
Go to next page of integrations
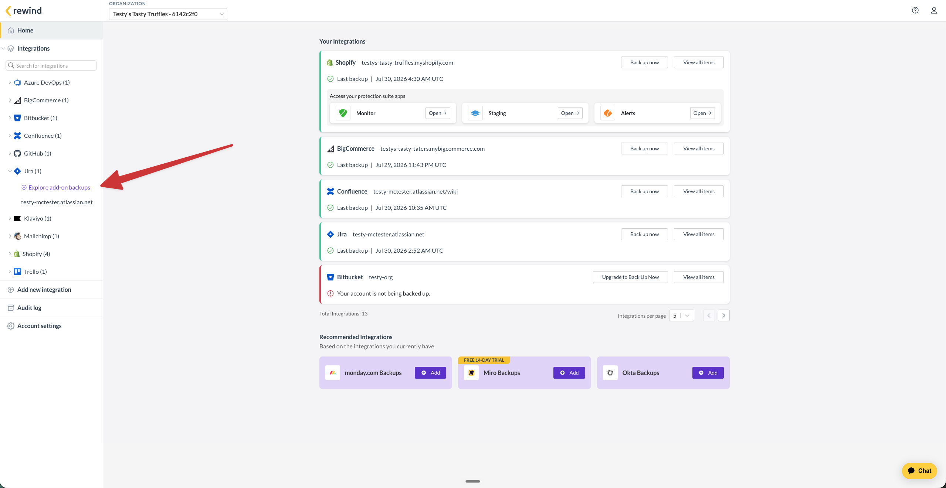click(723, 315)
